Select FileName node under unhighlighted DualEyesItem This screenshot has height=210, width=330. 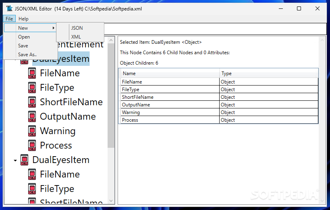[x=60, y=174]
